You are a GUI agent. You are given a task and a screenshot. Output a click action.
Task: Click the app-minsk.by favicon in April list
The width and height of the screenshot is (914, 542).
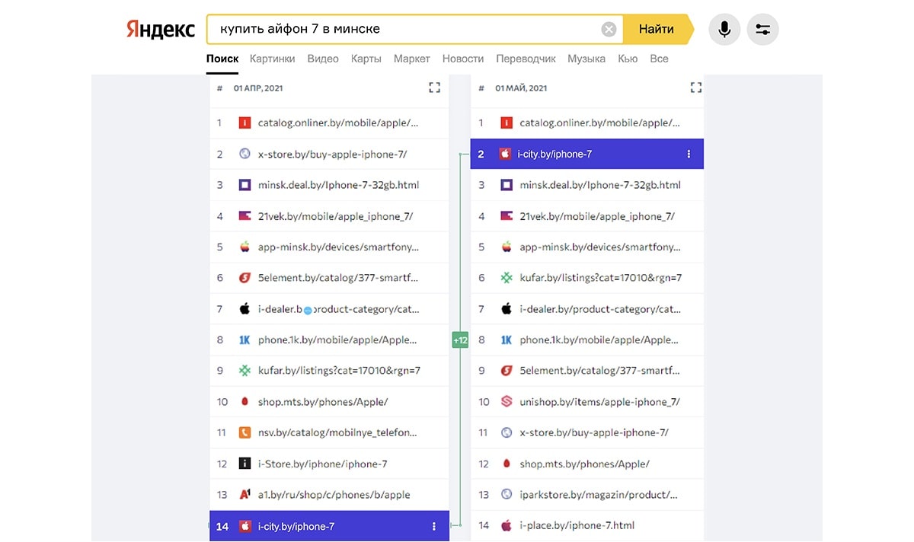pos(244,247)
